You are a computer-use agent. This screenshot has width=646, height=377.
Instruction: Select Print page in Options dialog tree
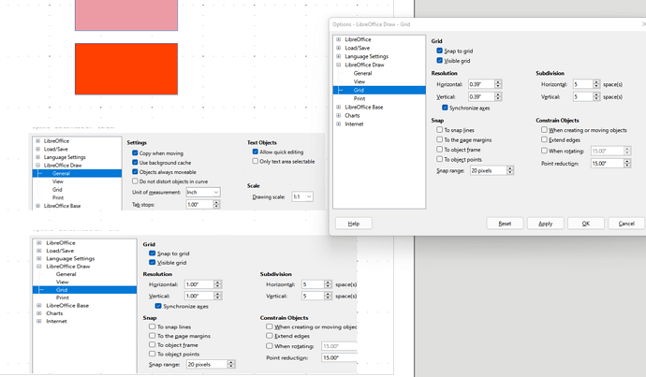pyautogui.click(x=360, y=98)
